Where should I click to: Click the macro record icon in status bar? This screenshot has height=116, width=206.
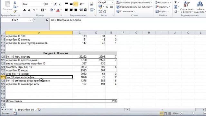tap(15, 113)
